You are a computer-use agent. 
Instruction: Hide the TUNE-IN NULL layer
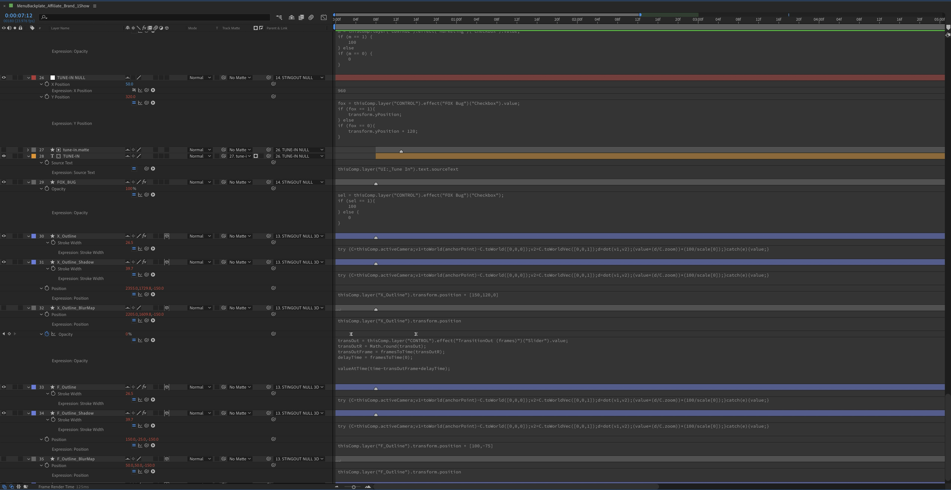tap(4, 78)
